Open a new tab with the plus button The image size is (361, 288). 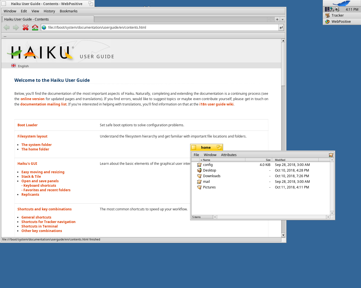pyautogui.click(x=277, y=19)
